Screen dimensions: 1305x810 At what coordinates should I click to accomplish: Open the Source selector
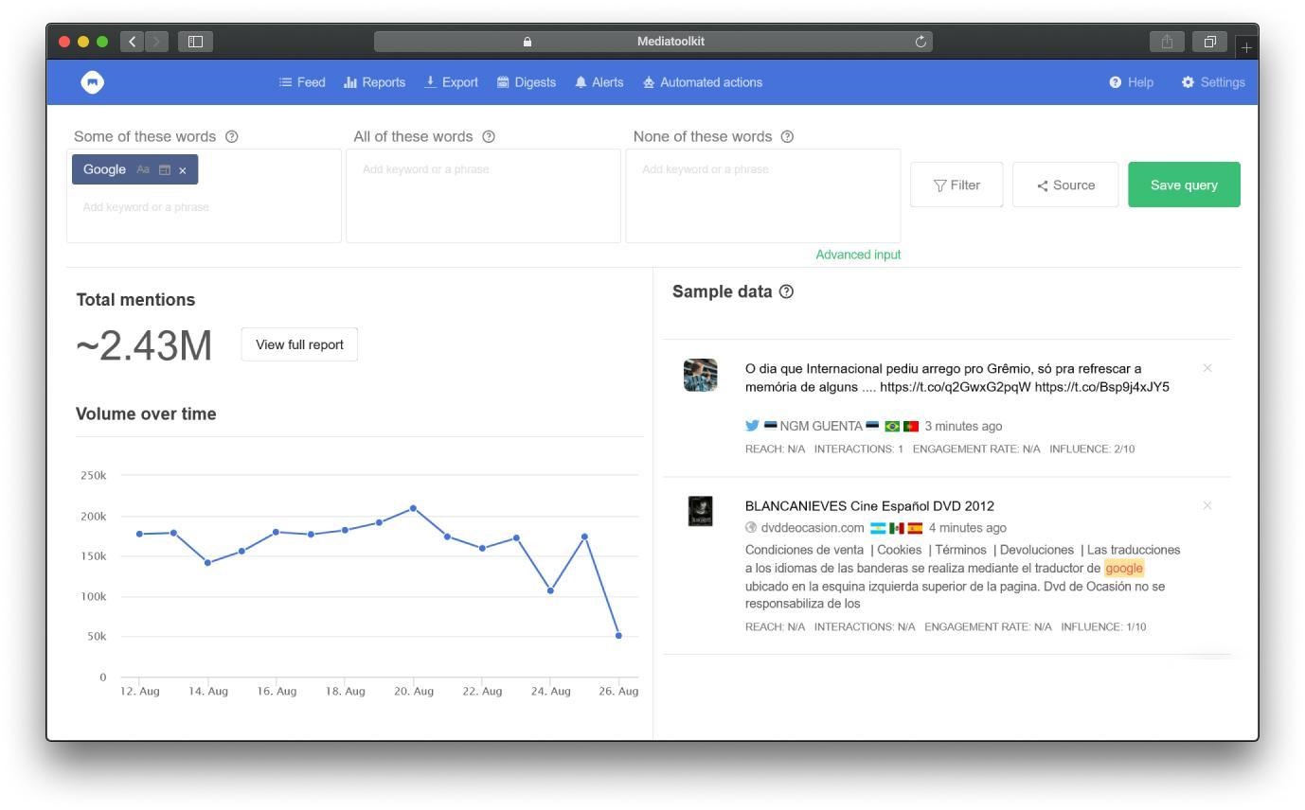[1065, 185]
